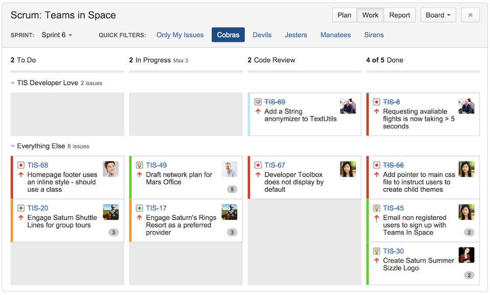Click the task checkbox type icon on TIS-69
490x295 pixels.
click(258, 102)
